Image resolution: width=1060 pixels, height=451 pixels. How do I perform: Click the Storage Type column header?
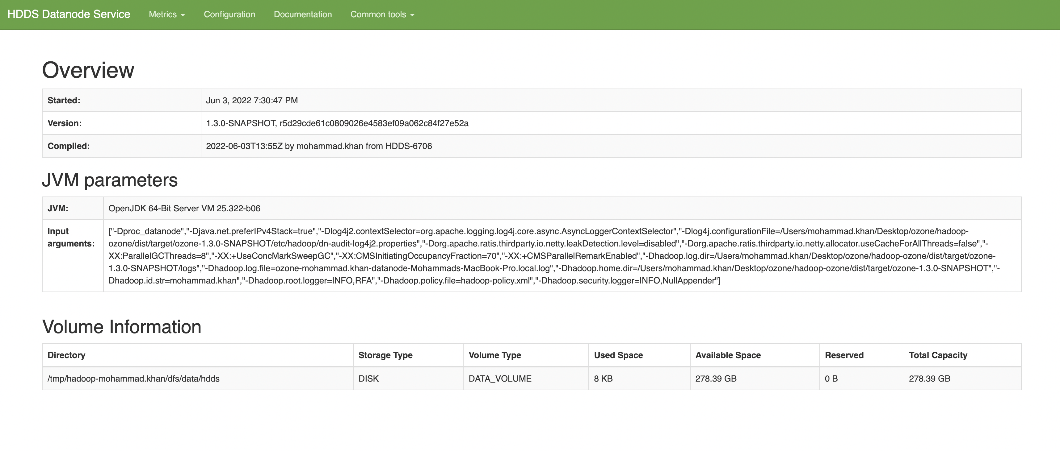pyautogui.click(x=385, y=355)
